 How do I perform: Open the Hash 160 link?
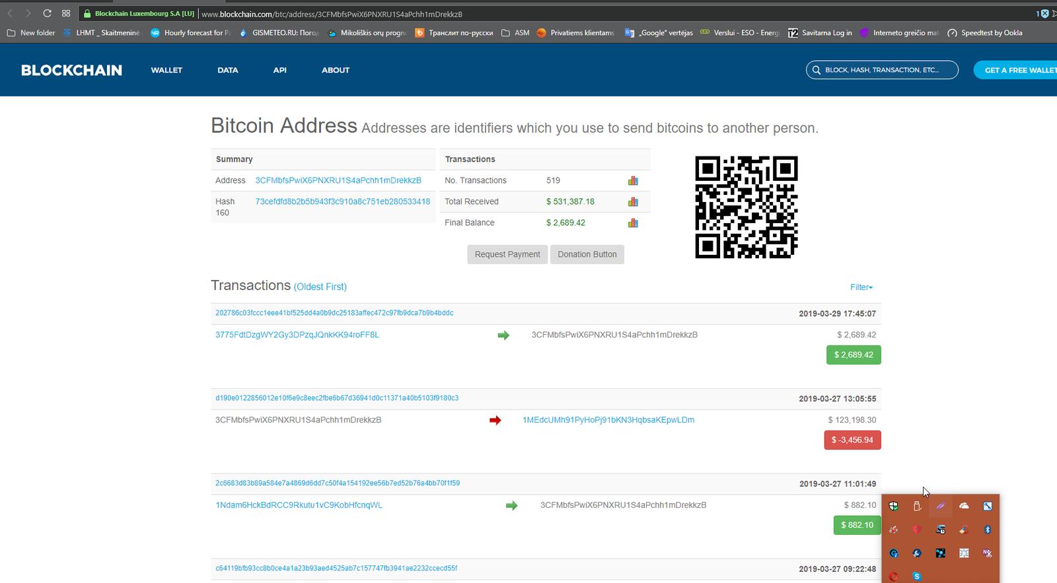click(342, 201)
